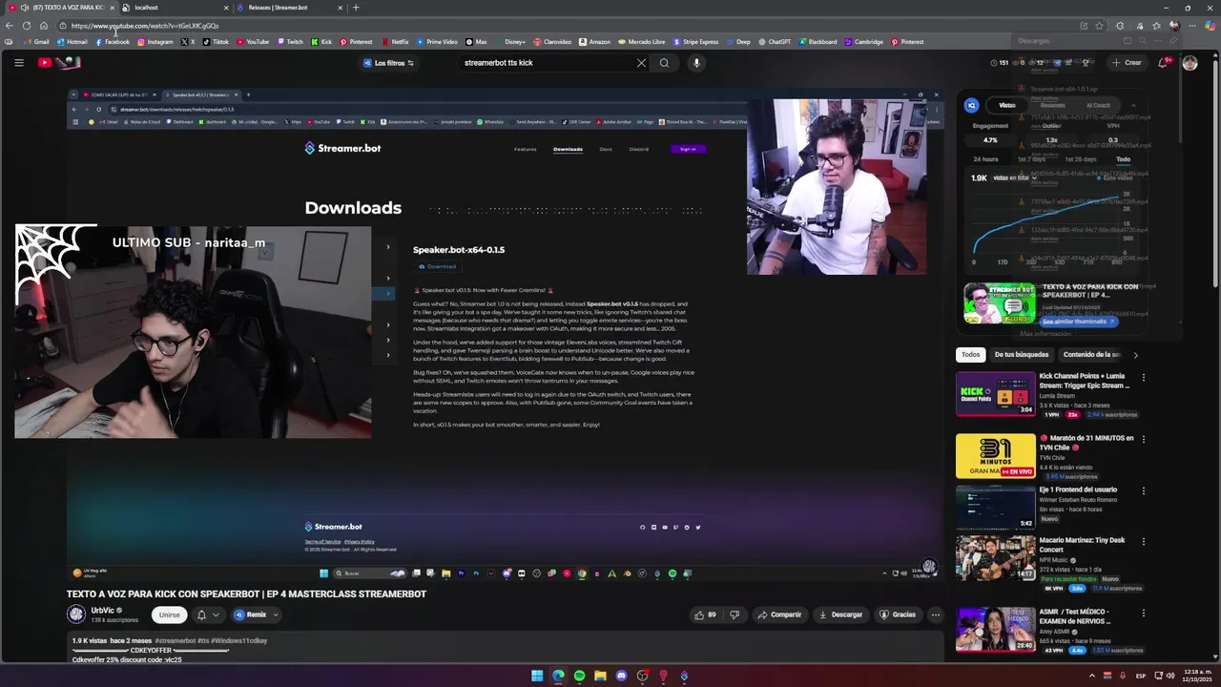
Task: Open Windows Start from taskbar
Action: click(537, 677)
